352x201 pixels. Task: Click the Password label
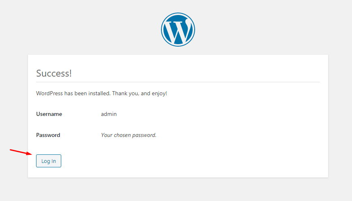[48, 135]
